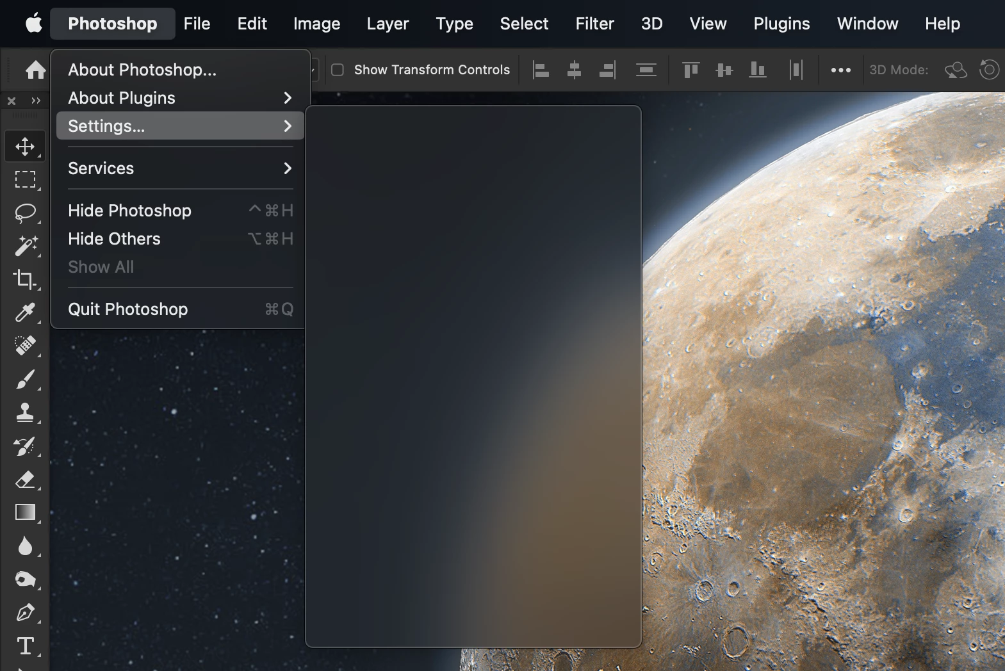This screenshot has height=671, width=1005.
Task: Expand the About Plugins submenu arrow
Action: coord(288,98)
